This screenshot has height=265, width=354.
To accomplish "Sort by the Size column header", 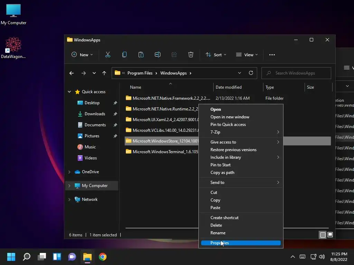I will (318, 87).
